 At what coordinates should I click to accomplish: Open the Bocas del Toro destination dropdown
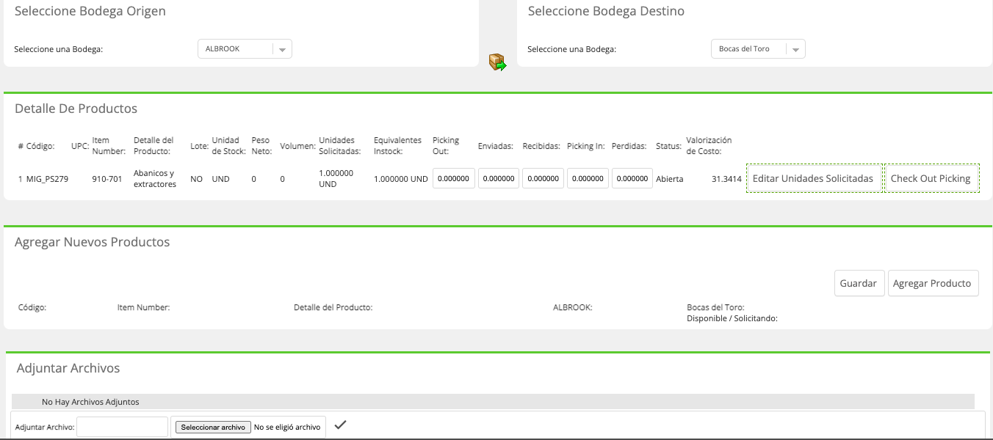click(x=758, y=49)
